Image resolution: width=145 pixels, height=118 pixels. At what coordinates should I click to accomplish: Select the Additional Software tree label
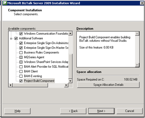31,38
